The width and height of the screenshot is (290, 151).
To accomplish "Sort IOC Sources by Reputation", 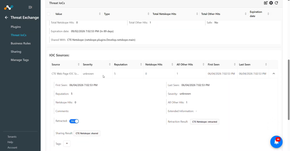I will pyautogui.click(x=141, y=65).
